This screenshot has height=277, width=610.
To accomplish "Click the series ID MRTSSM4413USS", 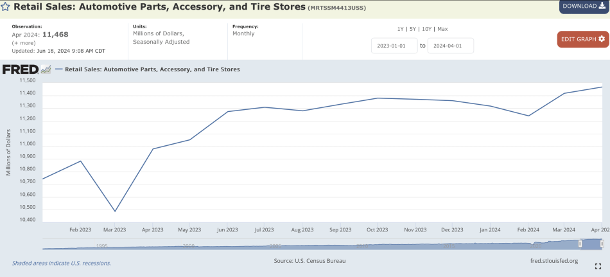I will (x=337, y=8).
